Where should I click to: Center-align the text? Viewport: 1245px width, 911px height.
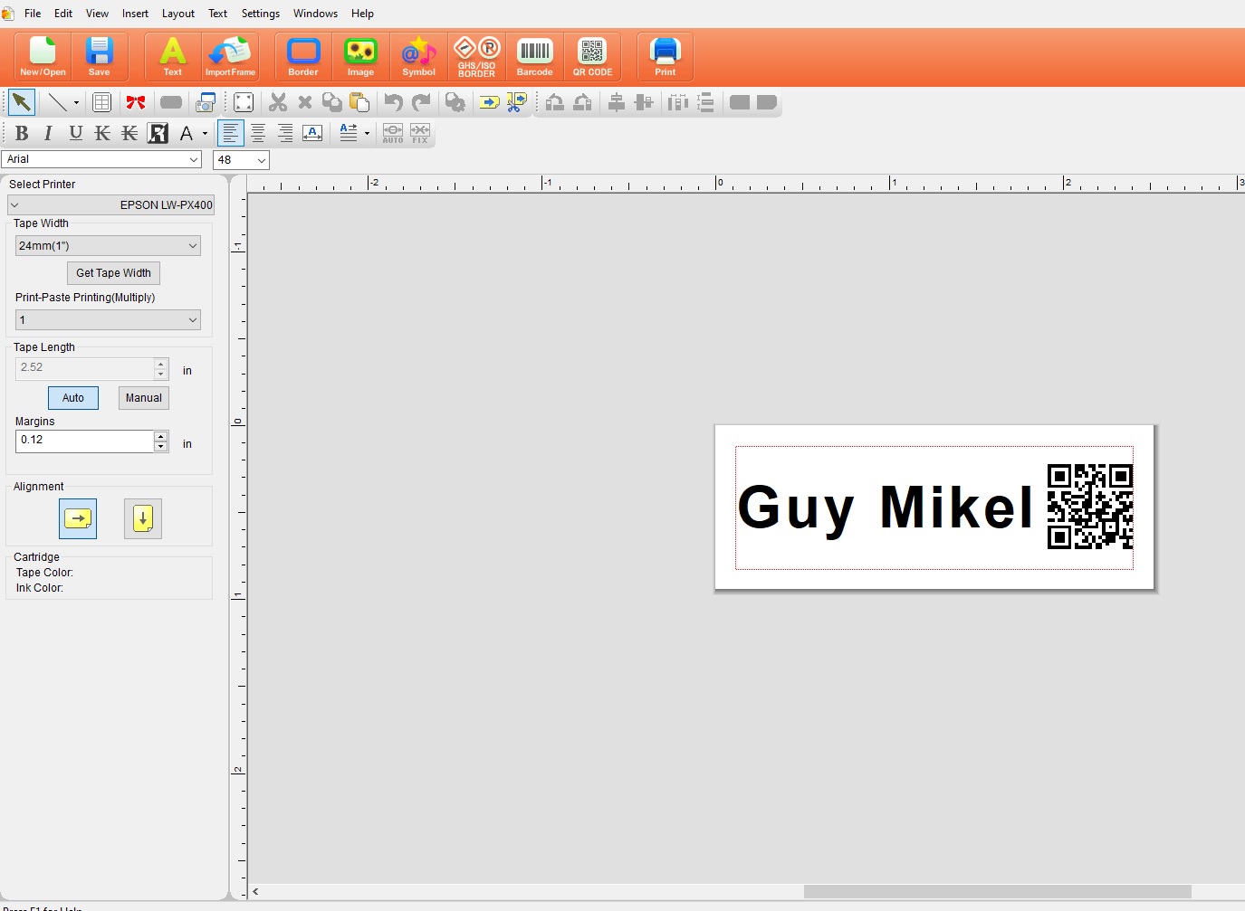tap(258, 134)
